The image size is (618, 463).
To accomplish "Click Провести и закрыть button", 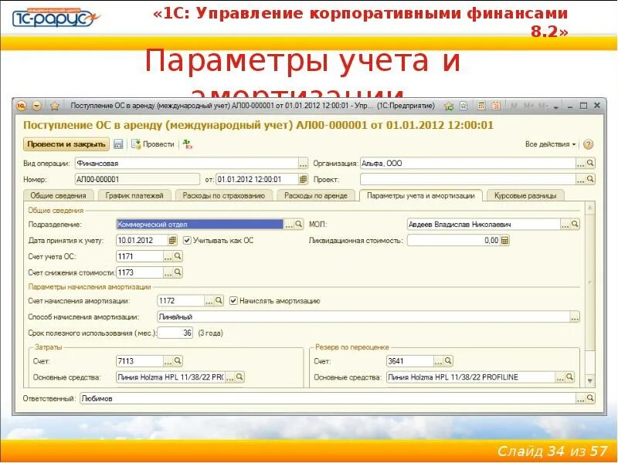I will [x=66, y=144].
